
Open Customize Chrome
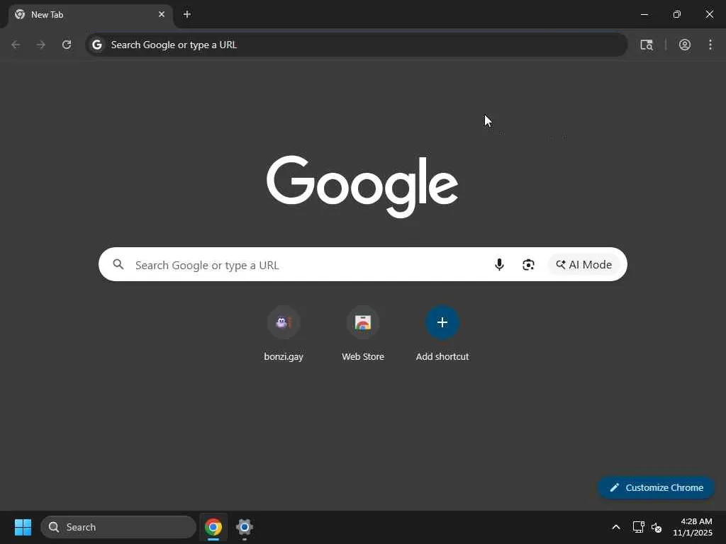[656, 487]
